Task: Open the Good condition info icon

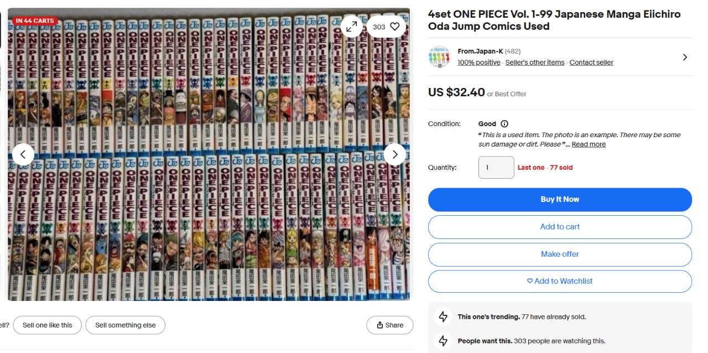Action: (504, 124)
